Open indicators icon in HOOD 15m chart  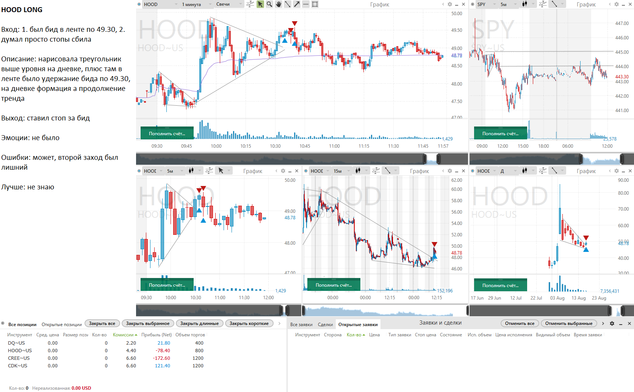click(x=376, y=171)
